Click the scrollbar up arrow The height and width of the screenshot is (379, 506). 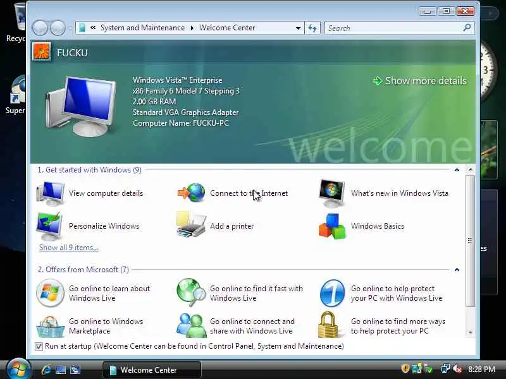pos(471,169)
